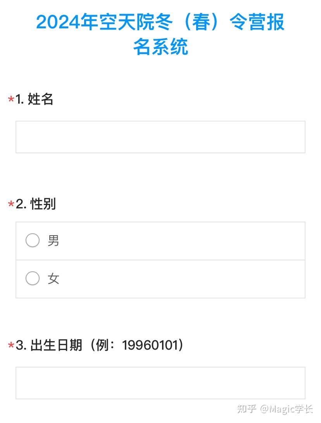Click the '3. 出生日期' question label
Viewport: 321px width, 423px height.
(x=49, y=345)
